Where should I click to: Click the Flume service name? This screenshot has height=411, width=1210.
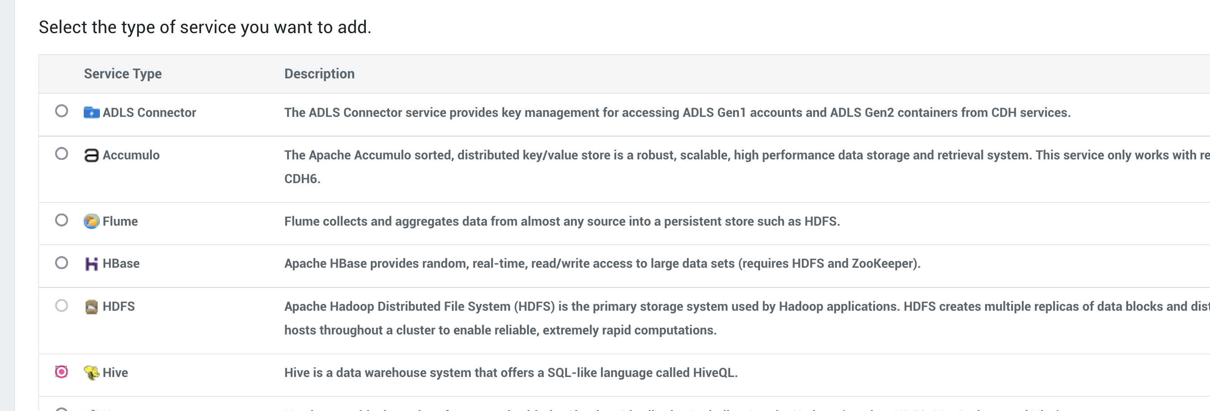120,221
